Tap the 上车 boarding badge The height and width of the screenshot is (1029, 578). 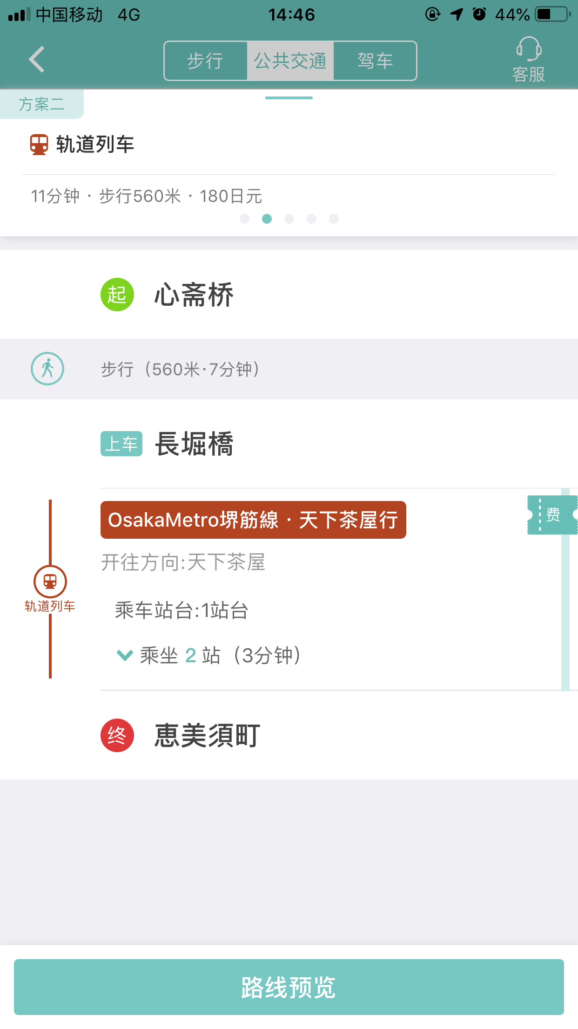[121, 444]
